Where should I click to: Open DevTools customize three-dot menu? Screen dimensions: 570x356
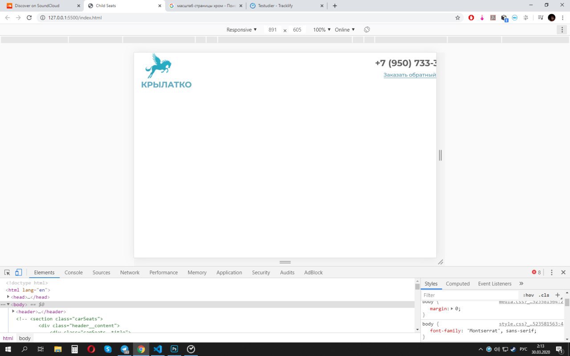click(x=551, y=272)
